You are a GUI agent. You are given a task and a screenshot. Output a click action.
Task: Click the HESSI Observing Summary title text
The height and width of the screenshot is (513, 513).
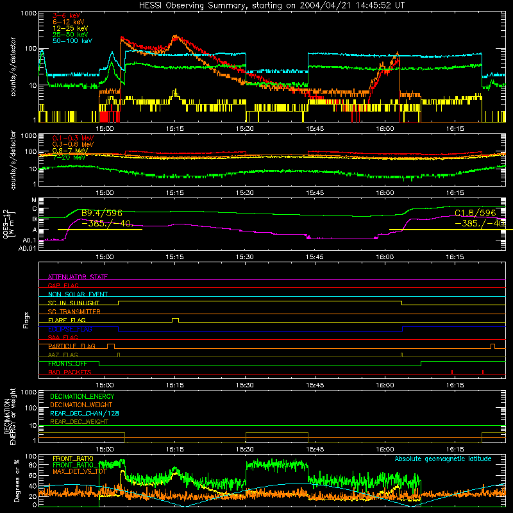[x=272, y=6]
